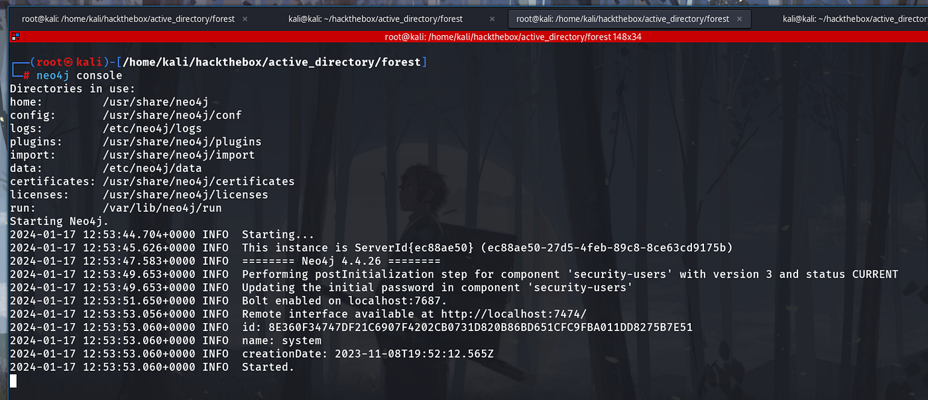928x400 pixels.
Task: Close the inactive root@kali forest tab
Action: coord(244,19)
